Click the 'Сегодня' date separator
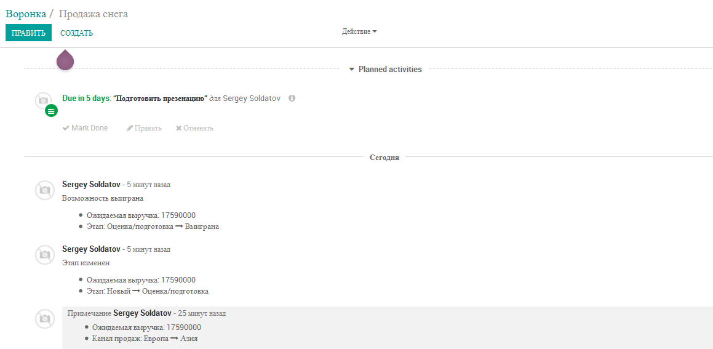Viewport: 713px width, 349px height. coord(384,158)
